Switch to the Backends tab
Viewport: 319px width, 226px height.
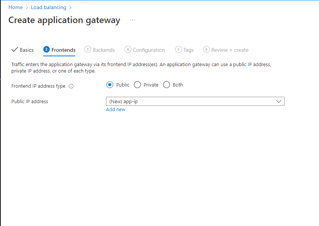click(x=103, y=50)
